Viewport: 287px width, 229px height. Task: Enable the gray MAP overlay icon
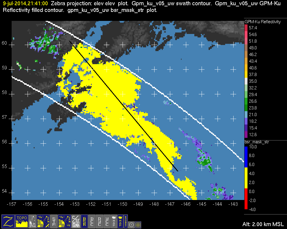[x=114, y=221]
